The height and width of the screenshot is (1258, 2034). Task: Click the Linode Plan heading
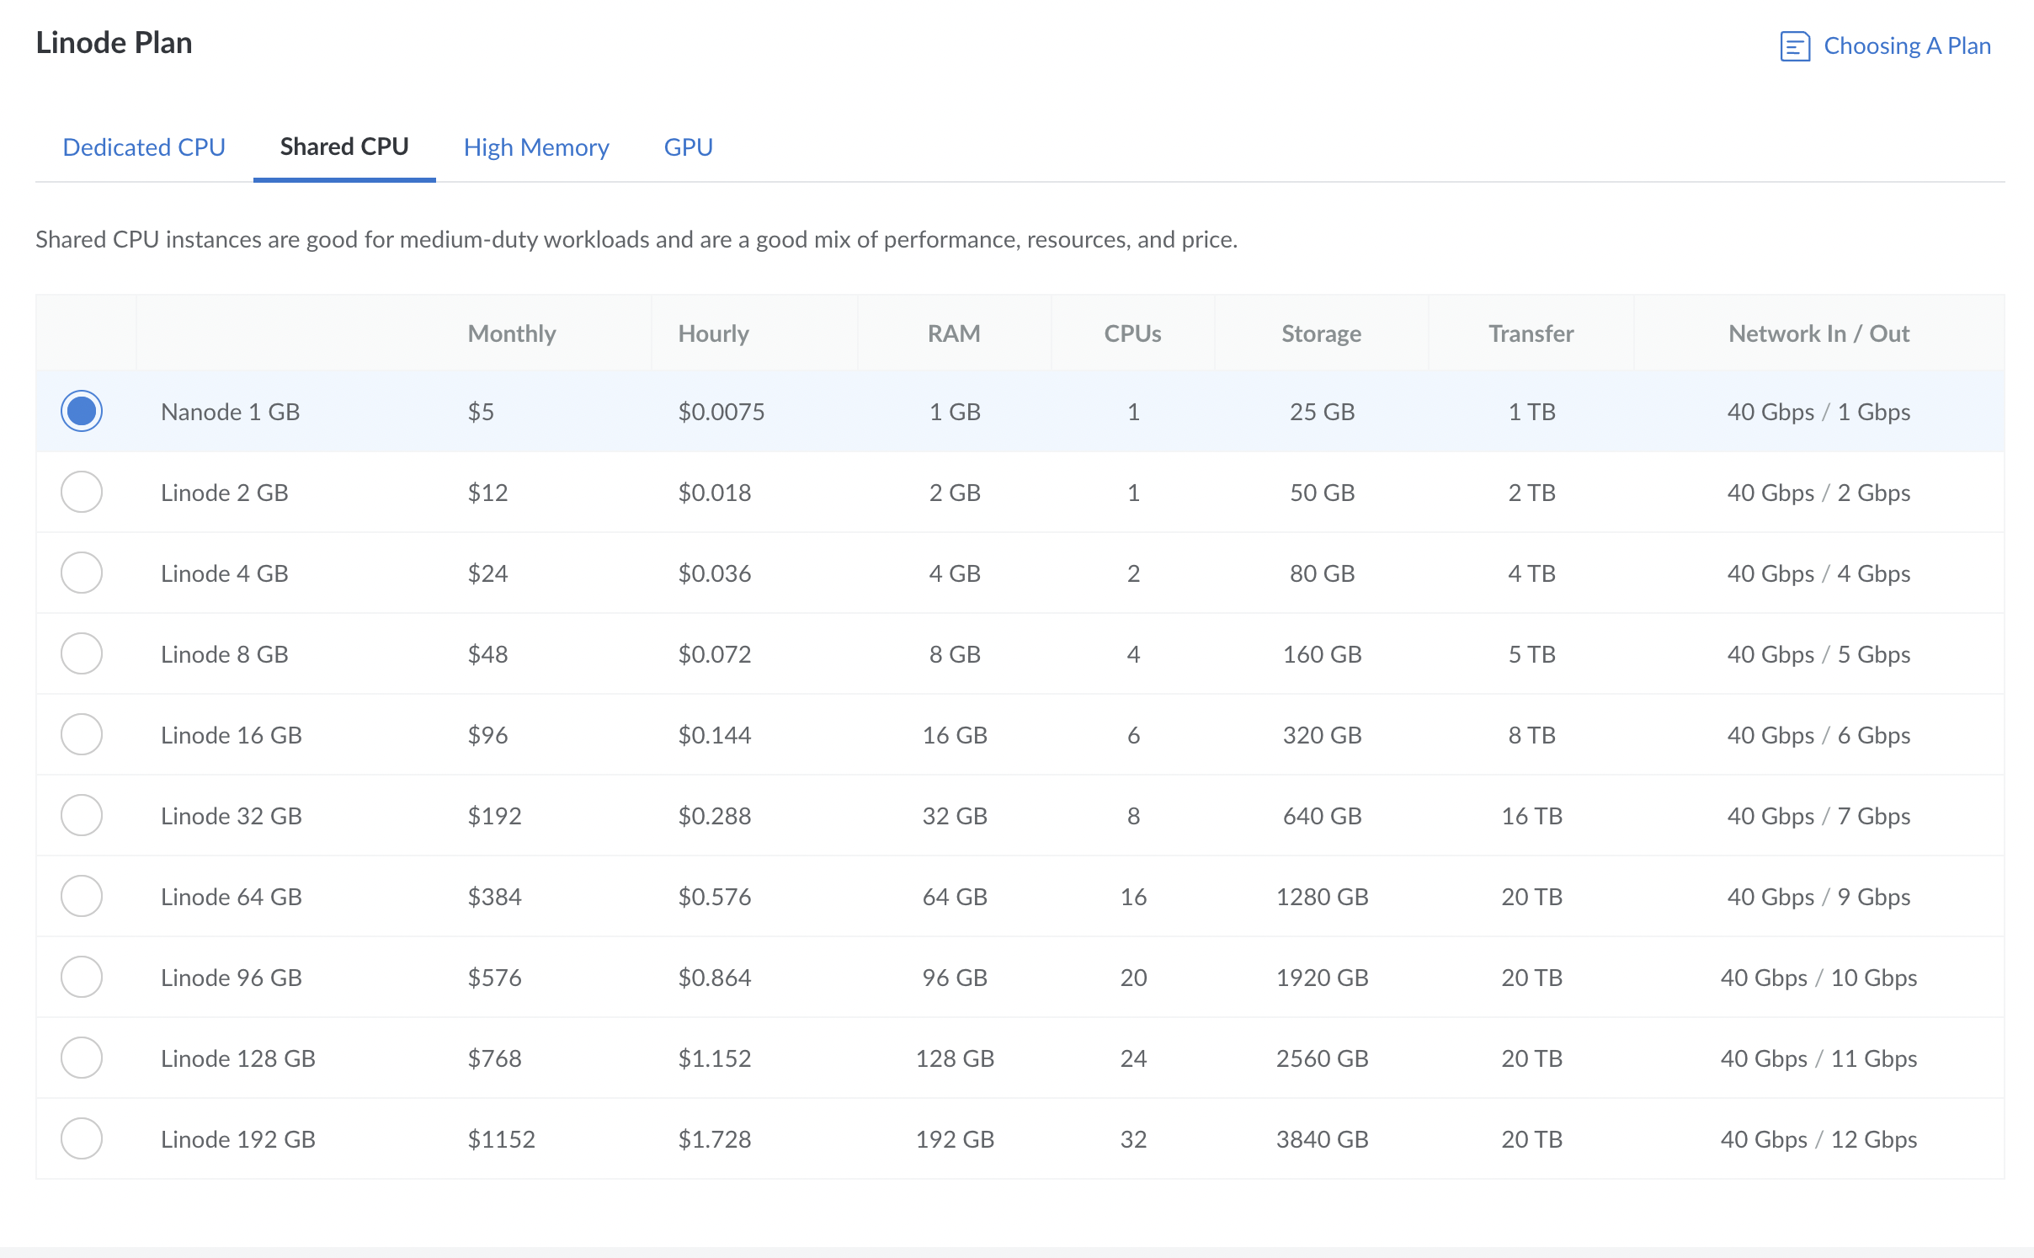coord(114,43)
